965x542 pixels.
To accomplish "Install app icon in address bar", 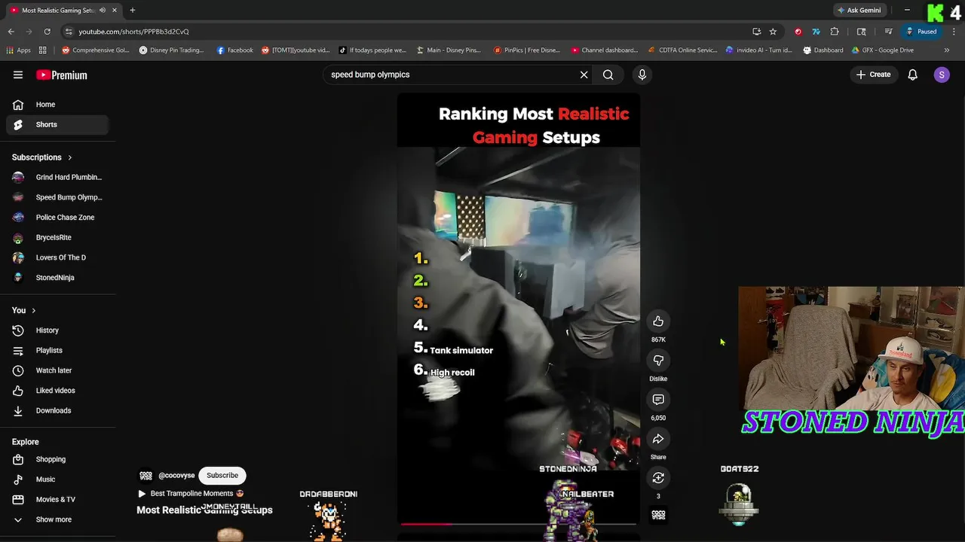I will 756,32.
